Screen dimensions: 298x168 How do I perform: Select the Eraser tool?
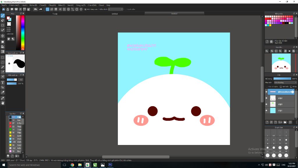[3, 20]
